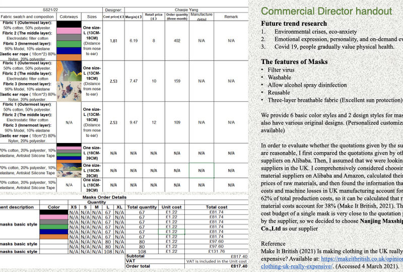The width and height of the screenshot is (403, 272).
Task: Click the paint splatter pattern colorway image
Action: [69, 91]
